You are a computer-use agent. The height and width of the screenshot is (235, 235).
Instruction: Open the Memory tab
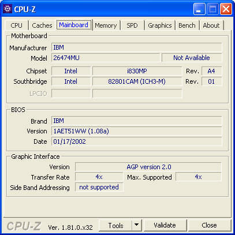tap(106, 25)
